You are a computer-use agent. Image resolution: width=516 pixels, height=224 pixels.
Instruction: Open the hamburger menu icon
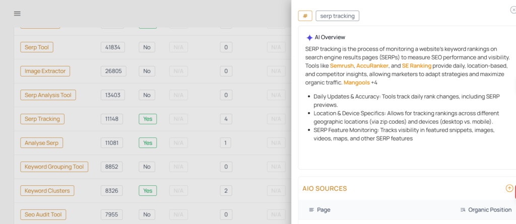17,14
